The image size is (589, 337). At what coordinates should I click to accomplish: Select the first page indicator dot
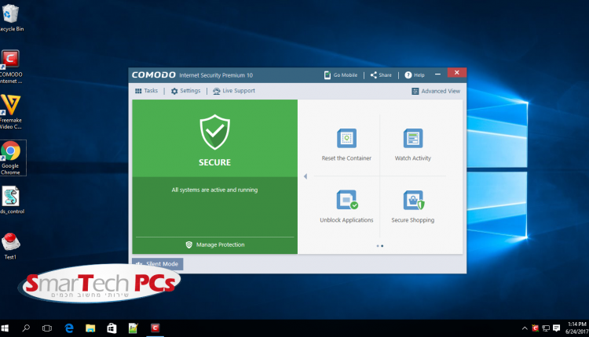(378, 246)
